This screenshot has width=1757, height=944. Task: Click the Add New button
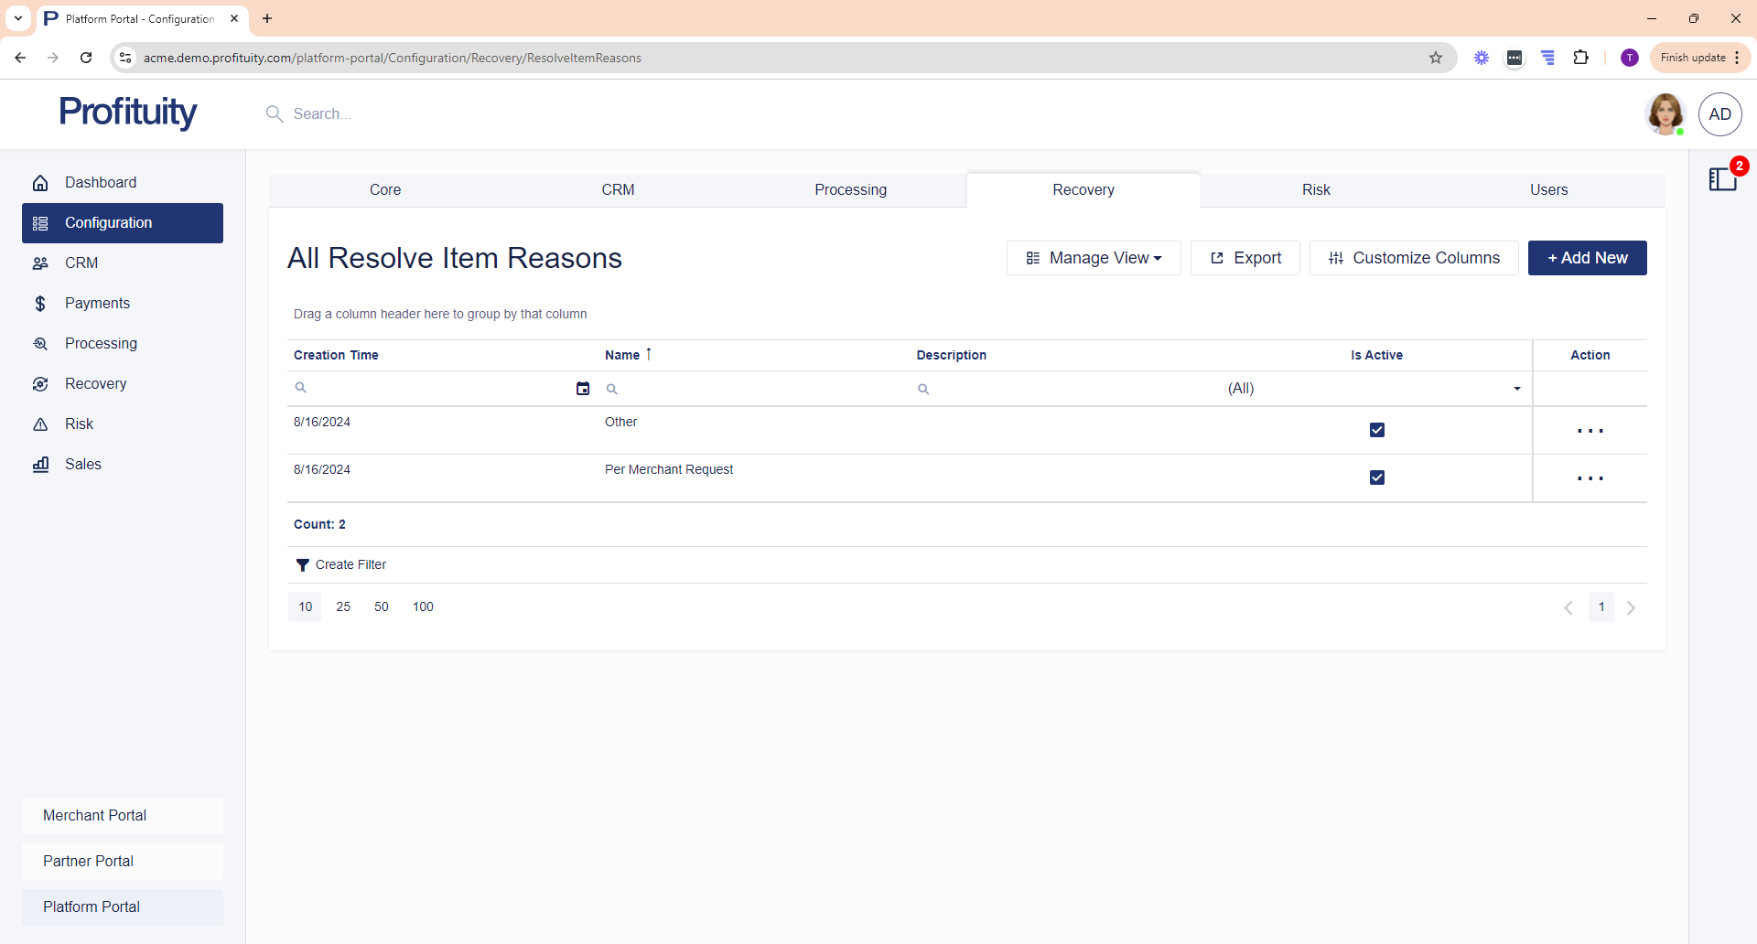pos(1587,258)
